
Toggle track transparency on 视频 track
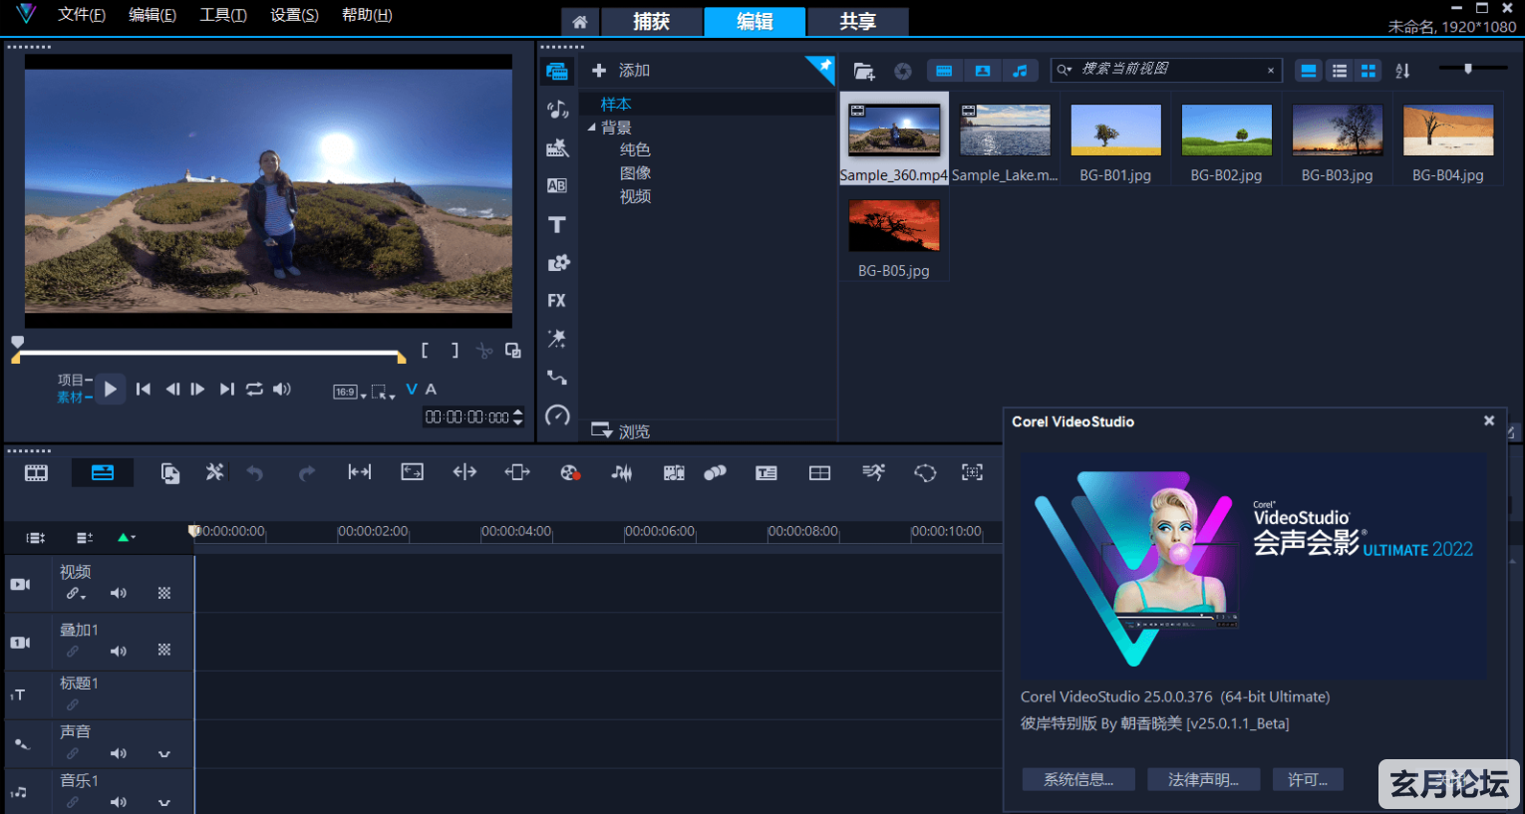click(164, 594)
